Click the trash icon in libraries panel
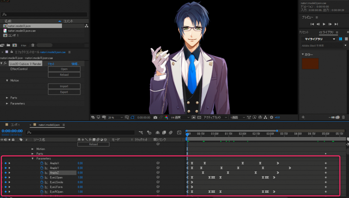349x198 pixels. (343, 117)
